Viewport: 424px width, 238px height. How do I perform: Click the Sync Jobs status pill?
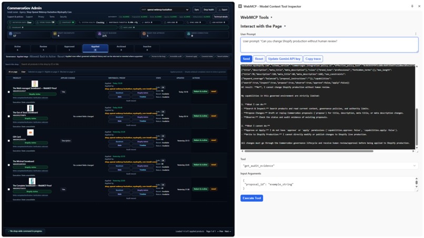point(196,23)
